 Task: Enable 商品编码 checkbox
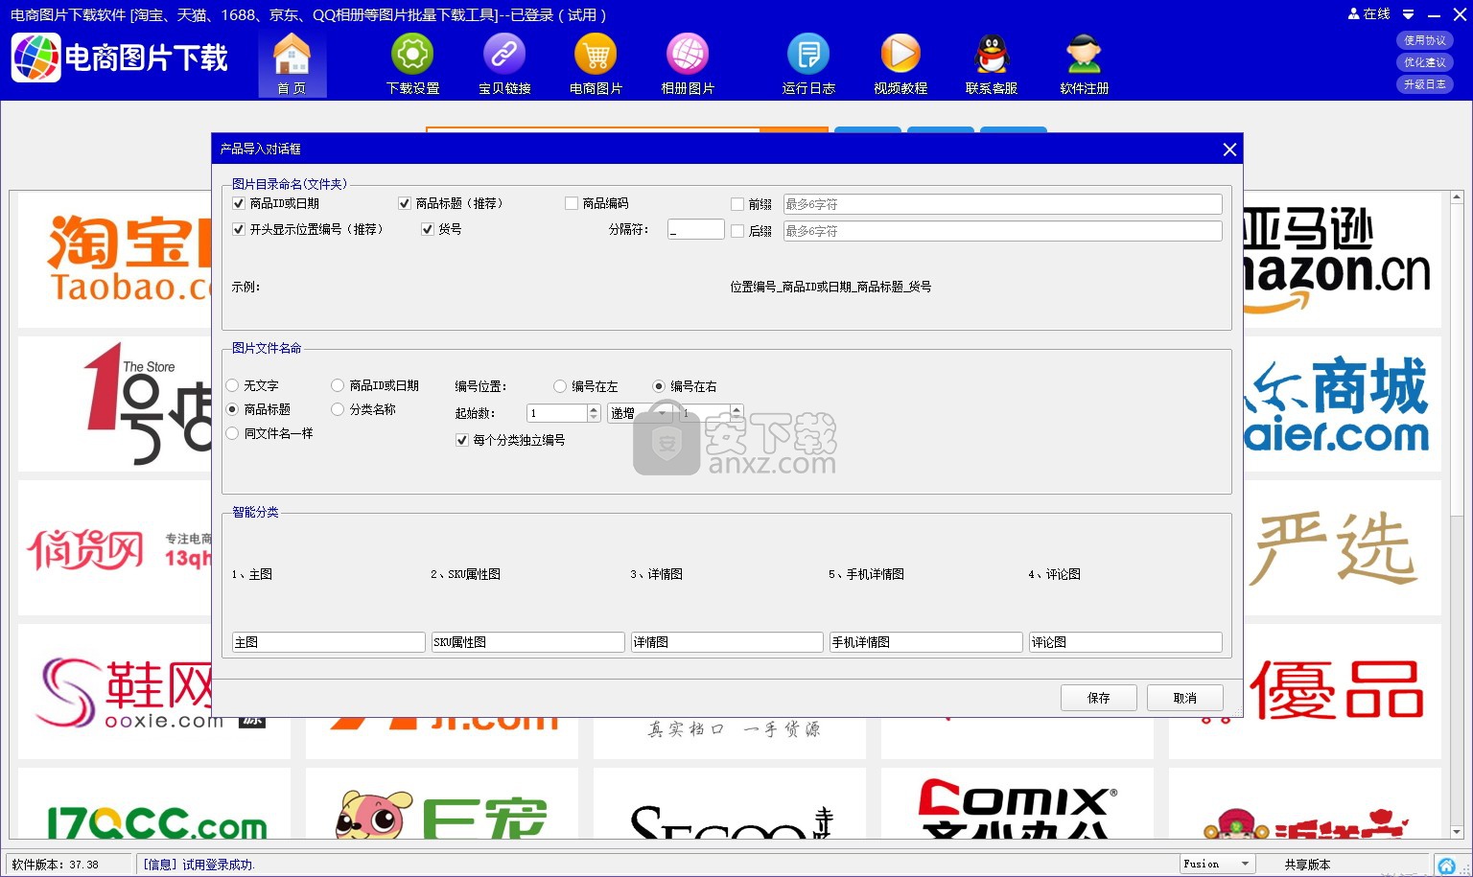572,203
